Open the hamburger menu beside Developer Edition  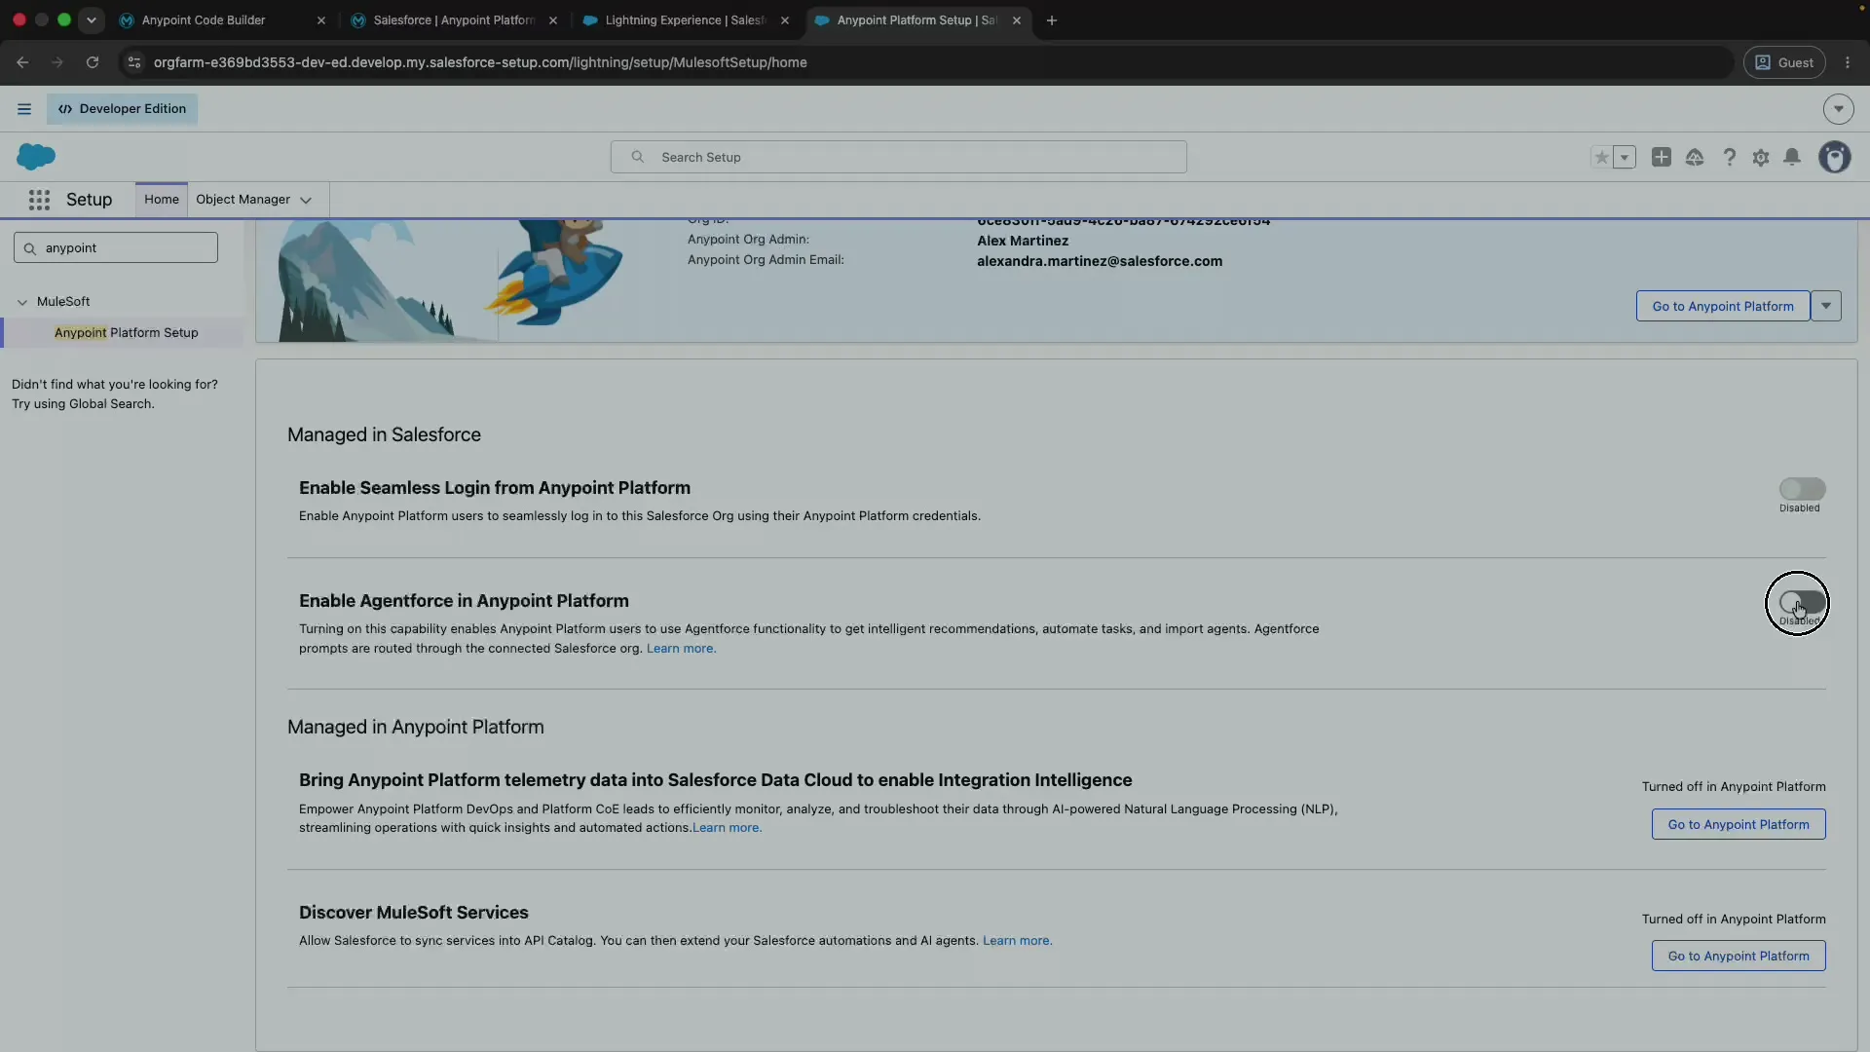[24, 109]
